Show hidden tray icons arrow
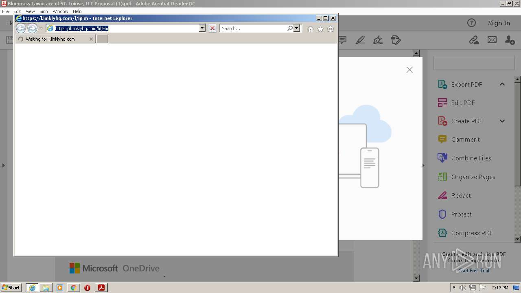Viewport: 521px width, 293px height. coord(454,288)
